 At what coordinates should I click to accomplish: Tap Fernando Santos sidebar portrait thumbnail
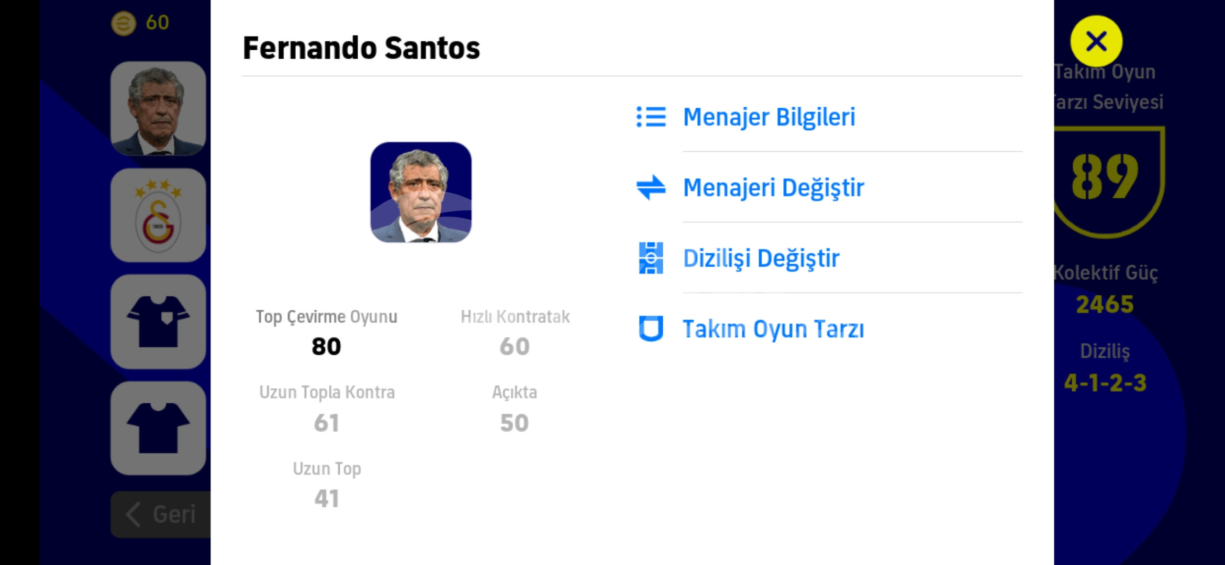tap(158, 108)
